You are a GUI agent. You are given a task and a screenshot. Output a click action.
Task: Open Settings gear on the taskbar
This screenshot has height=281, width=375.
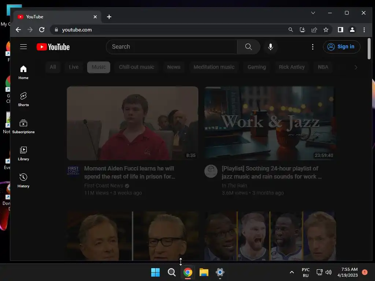[x=220, y=272]
